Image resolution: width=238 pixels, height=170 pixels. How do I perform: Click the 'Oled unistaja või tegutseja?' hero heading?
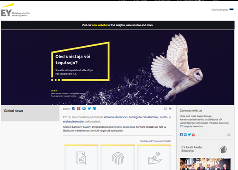click(x=73, y=59)
